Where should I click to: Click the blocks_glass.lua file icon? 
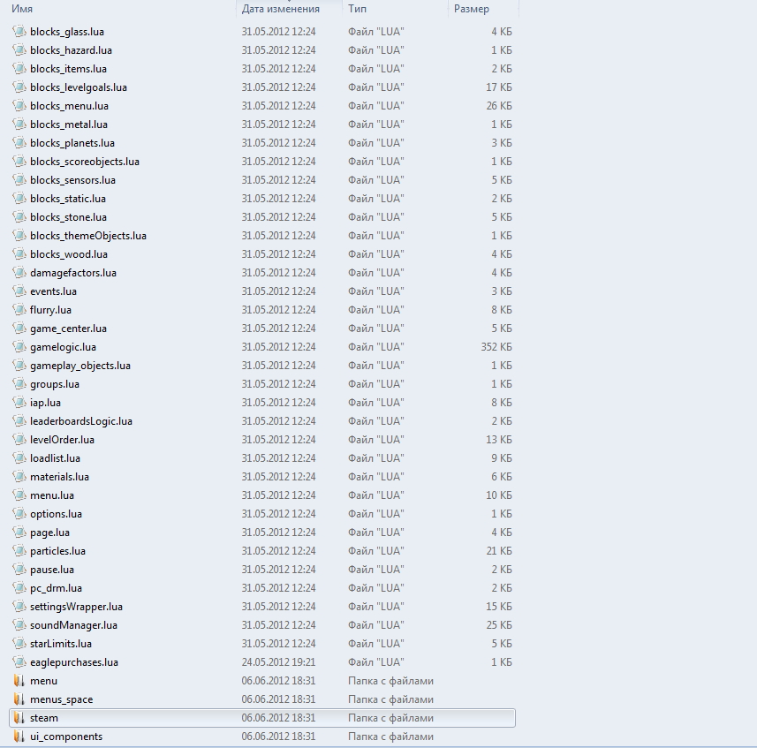point(19,32)
